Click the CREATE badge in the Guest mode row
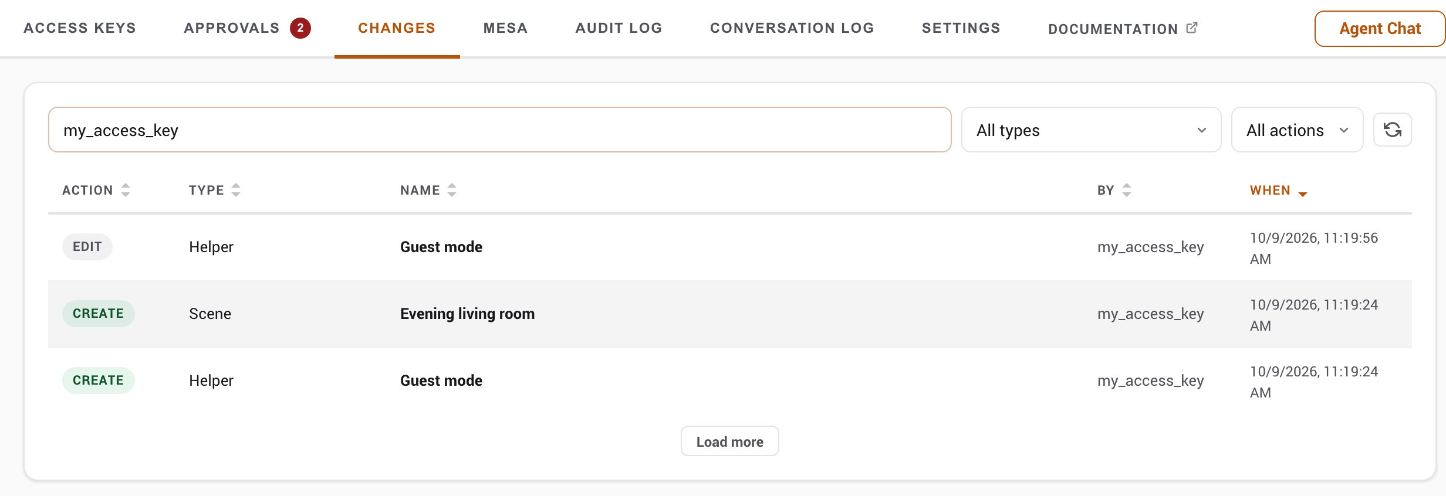The image size is (1446, 496). tap(99, 381)
